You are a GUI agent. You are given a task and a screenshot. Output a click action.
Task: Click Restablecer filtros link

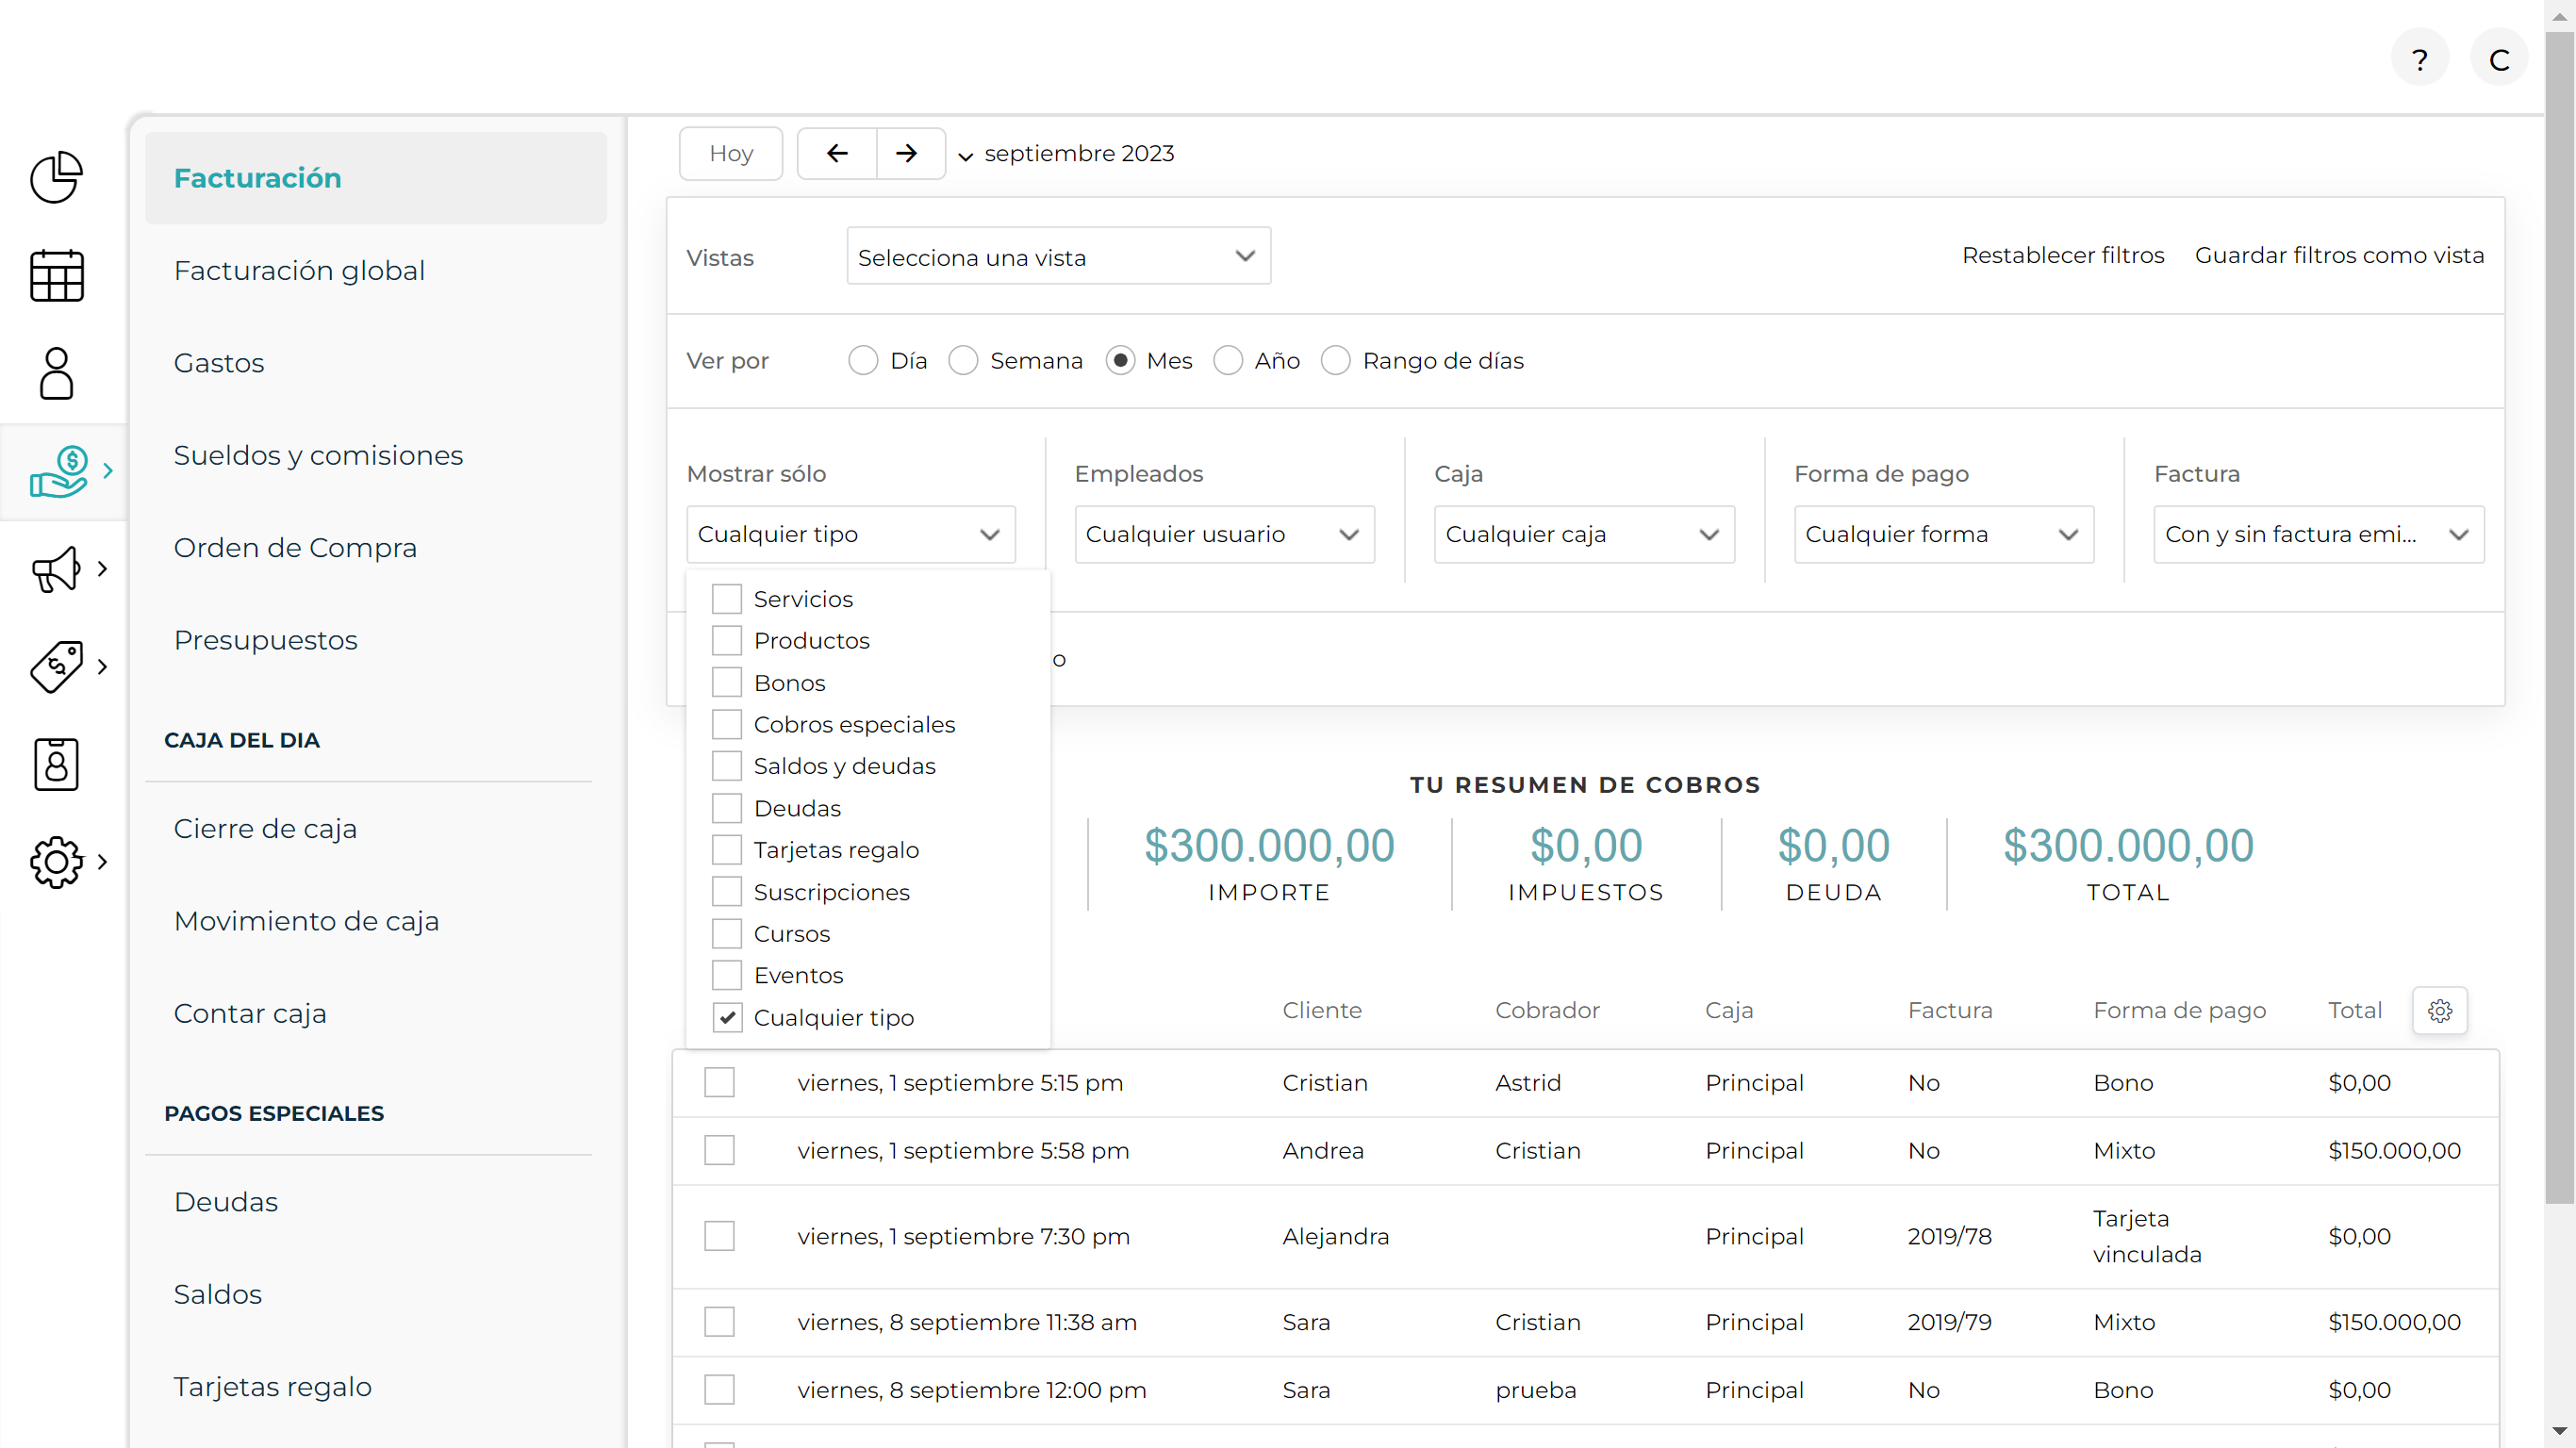(2063, 255)
